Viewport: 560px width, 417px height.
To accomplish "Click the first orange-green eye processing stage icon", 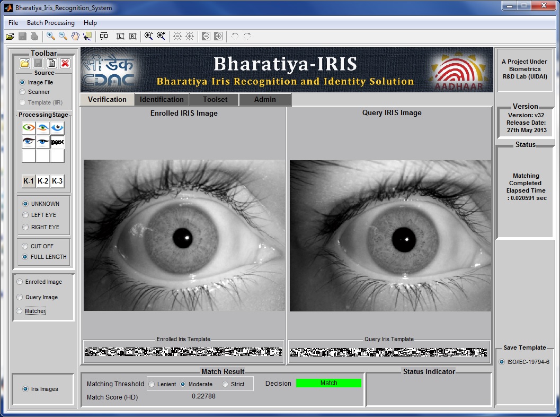I will click(x=29, y=128).
